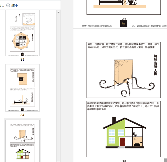Click the thumbnail label 84
The width and height of the screenshot is (167, 162).
[x=22, y=115]
